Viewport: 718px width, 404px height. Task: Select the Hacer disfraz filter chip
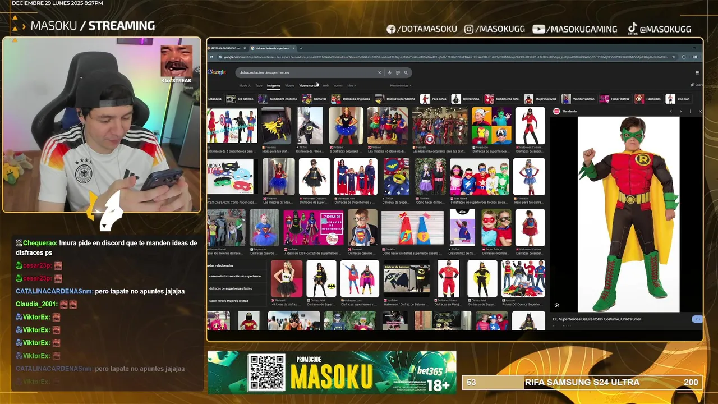(615, 99)
